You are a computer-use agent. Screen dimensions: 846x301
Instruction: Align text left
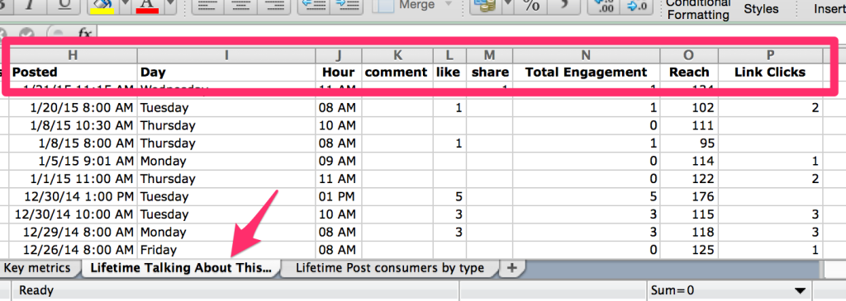coord(208,7)
